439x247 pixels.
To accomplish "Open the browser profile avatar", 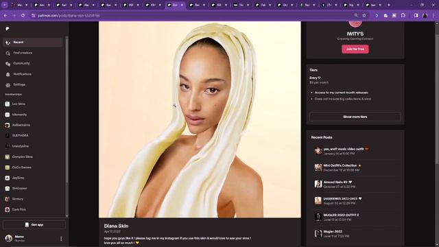I will point(425,15).
